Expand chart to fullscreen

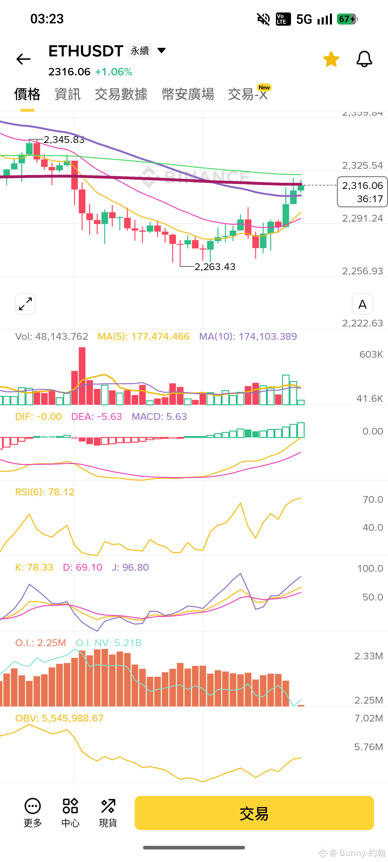(x=26, y=304)
